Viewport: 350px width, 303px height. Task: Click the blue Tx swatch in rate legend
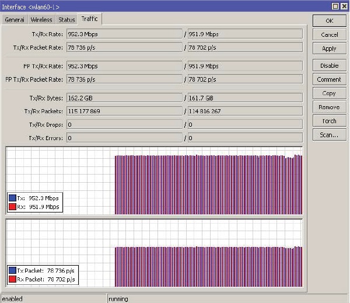pos(13,198)
